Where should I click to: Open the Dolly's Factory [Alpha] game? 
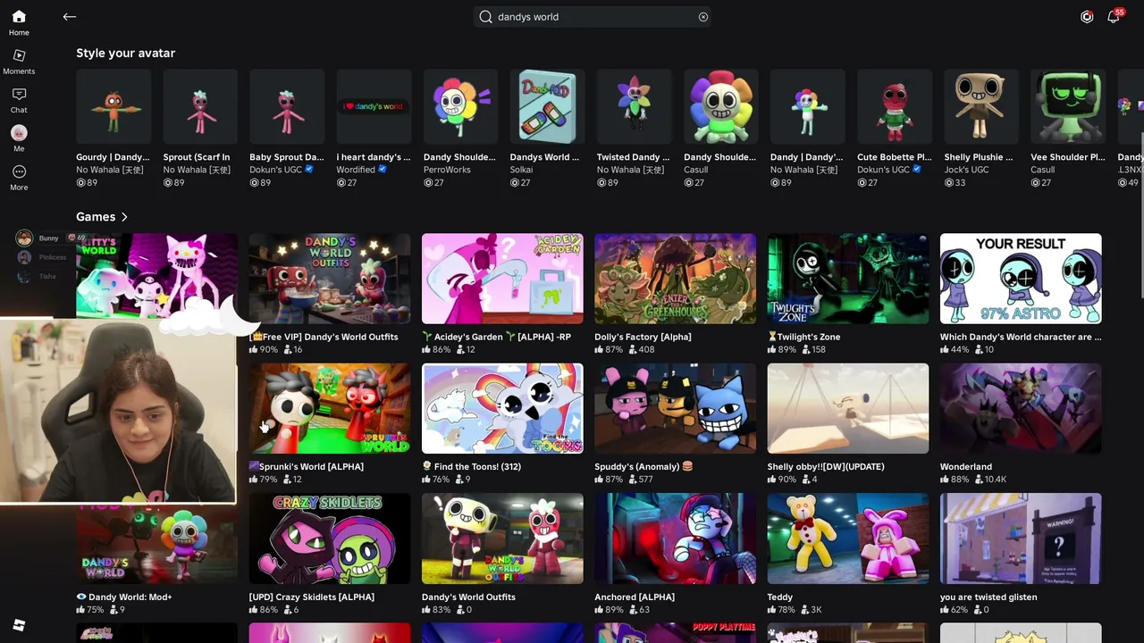click(x=675, y=279)
